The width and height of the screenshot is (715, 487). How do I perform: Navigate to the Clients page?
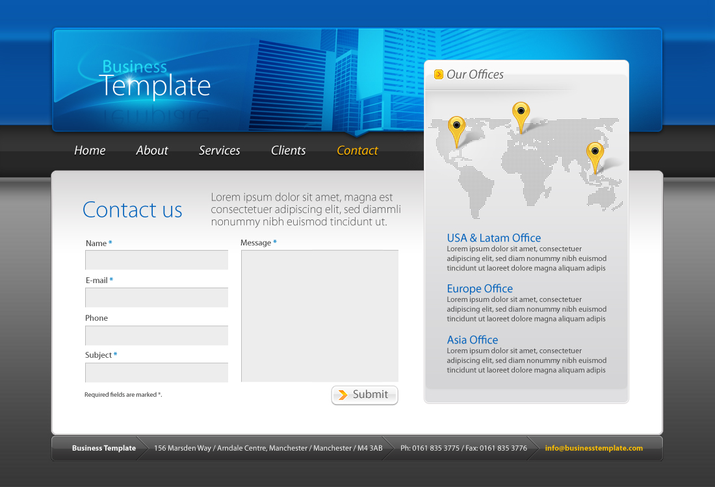coord(288,151)
